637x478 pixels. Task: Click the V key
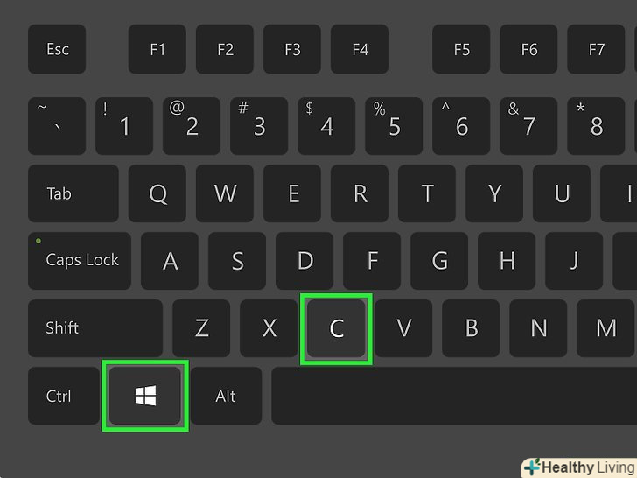tap(403, 328)
